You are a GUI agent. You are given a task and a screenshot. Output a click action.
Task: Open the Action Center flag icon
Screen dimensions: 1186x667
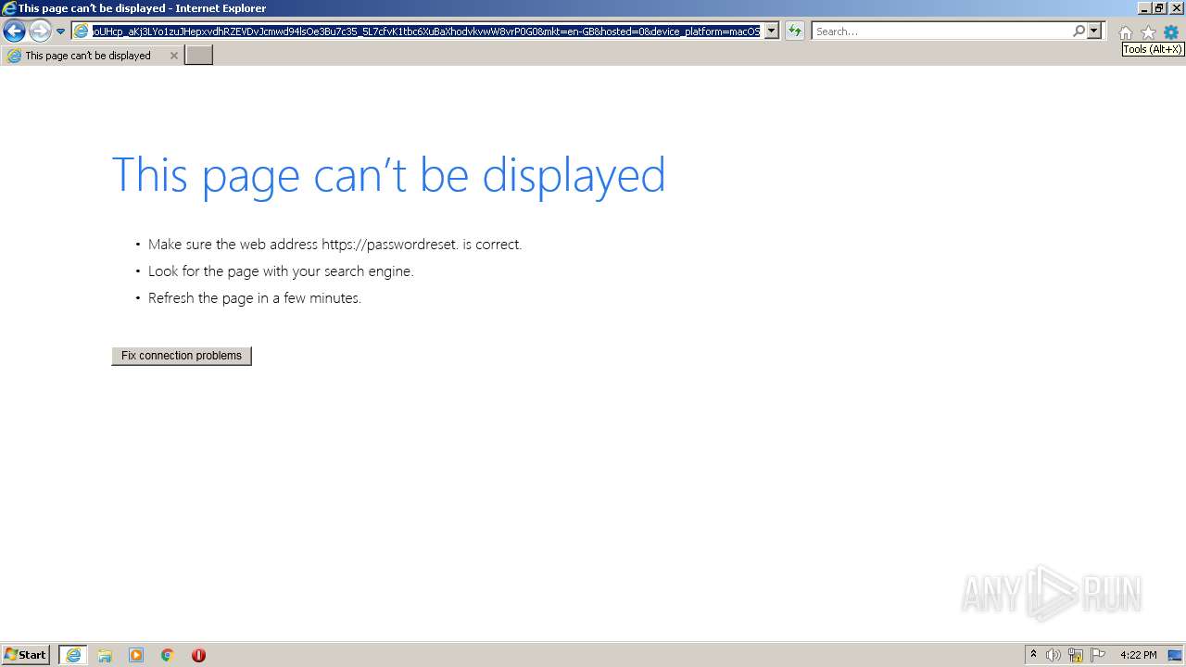(x=1098, y=655)
